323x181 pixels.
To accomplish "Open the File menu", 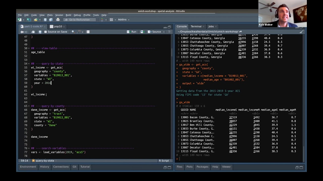I will 20,15.
